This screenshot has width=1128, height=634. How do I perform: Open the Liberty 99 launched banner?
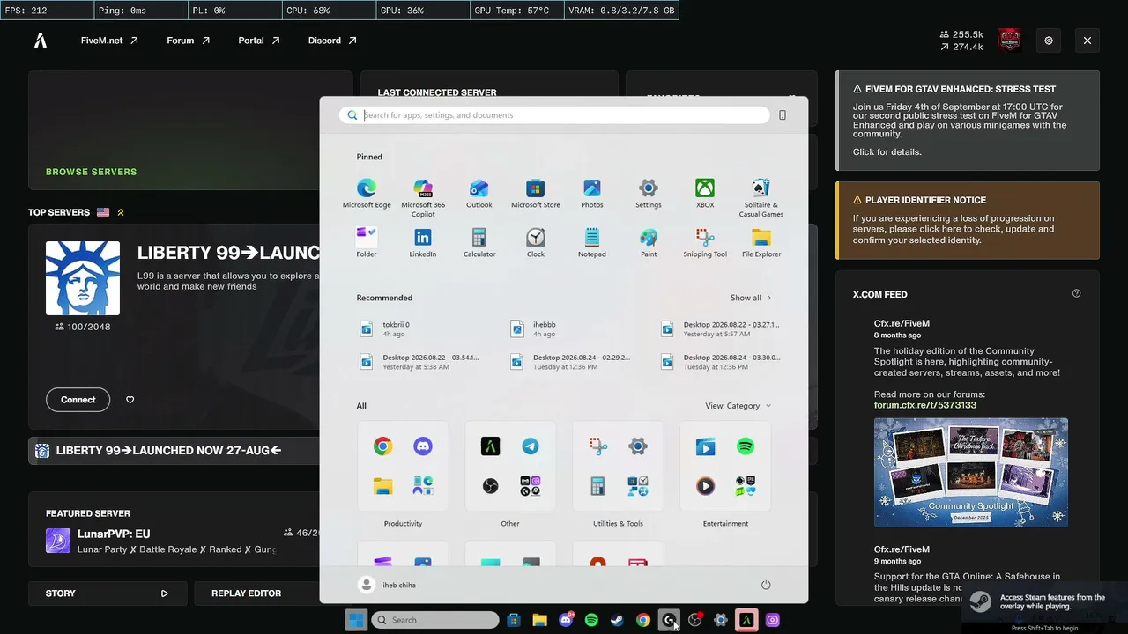(174, 451)
